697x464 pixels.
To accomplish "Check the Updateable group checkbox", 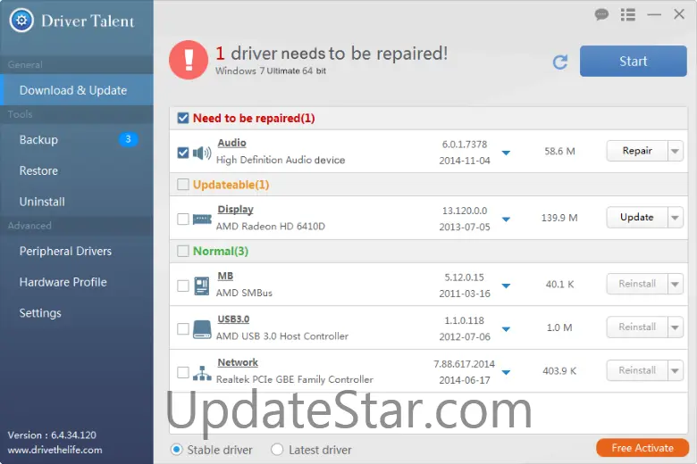I will coord(183,185).
